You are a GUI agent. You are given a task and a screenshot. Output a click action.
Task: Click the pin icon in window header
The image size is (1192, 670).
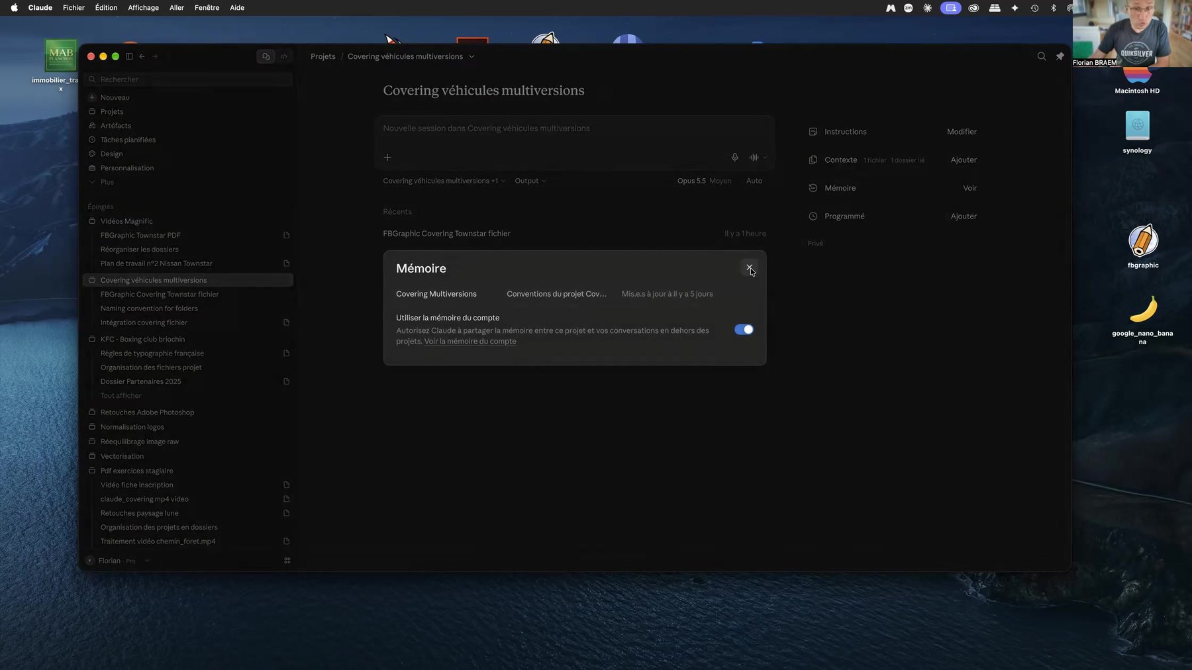pos(1060,56)
